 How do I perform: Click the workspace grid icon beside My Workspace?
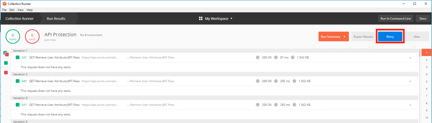coord(201,19)
